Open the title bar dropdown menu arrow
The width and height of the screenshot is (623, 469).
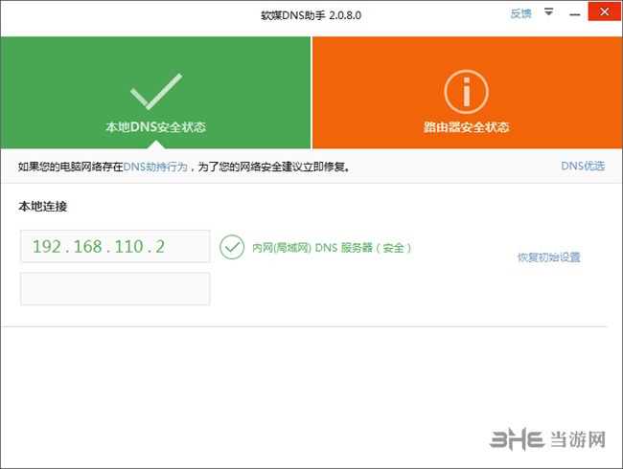(x=548, y=12)
